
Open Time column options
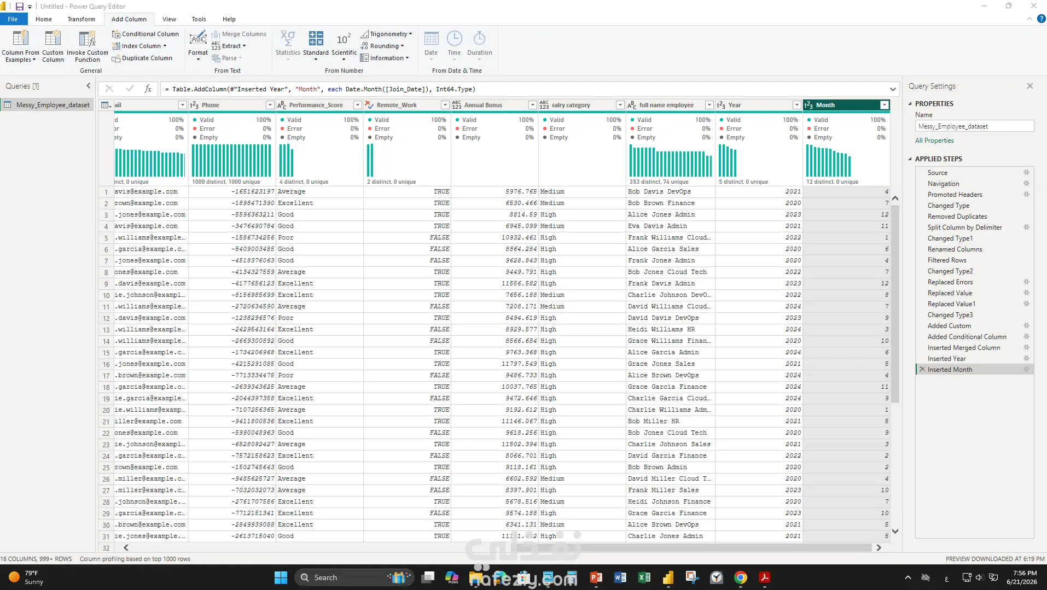[454, 46]
